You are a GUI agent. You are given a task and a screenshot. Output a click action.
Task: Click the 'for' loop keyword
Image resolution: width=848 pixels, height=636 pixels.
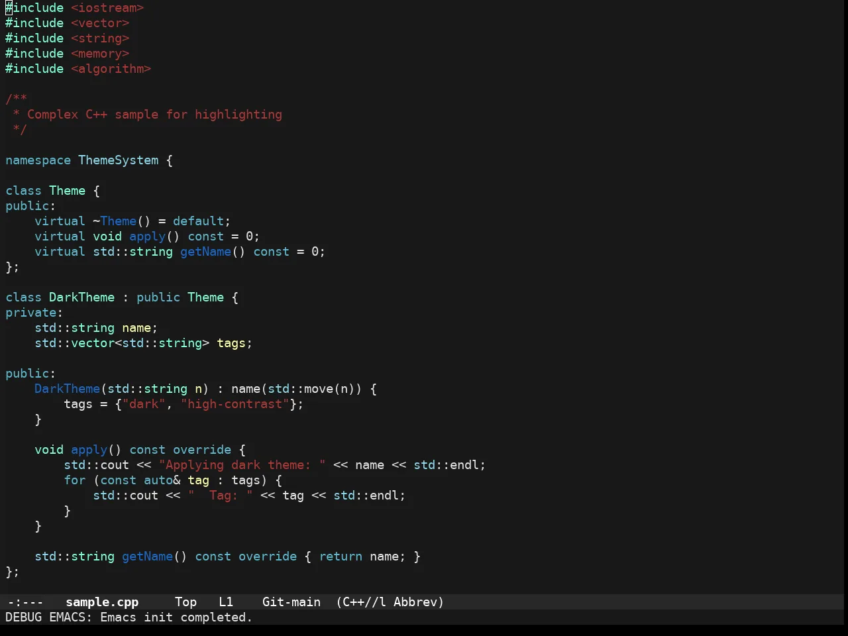pyautogui.click(x=74, y=480)
